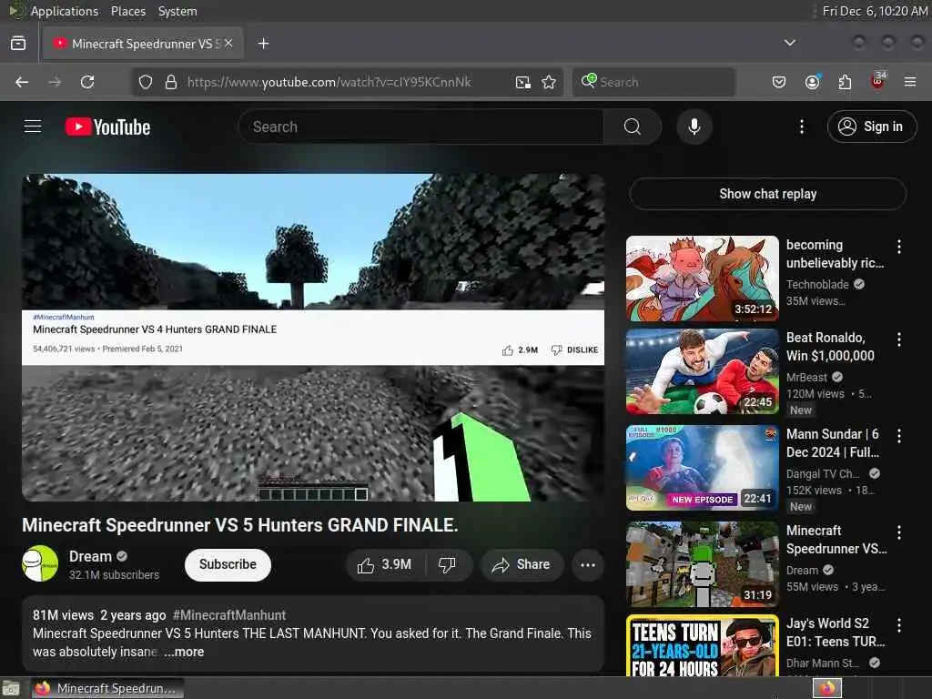Click the Technoblade channel name
The height and width of the screenshot is (699, 932).
pos(817,285)
